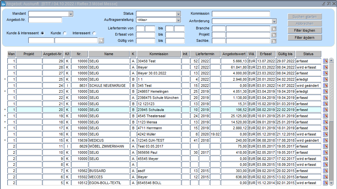Click into the Kommission input field
The image size is (337, 189).
click(241, 14)
